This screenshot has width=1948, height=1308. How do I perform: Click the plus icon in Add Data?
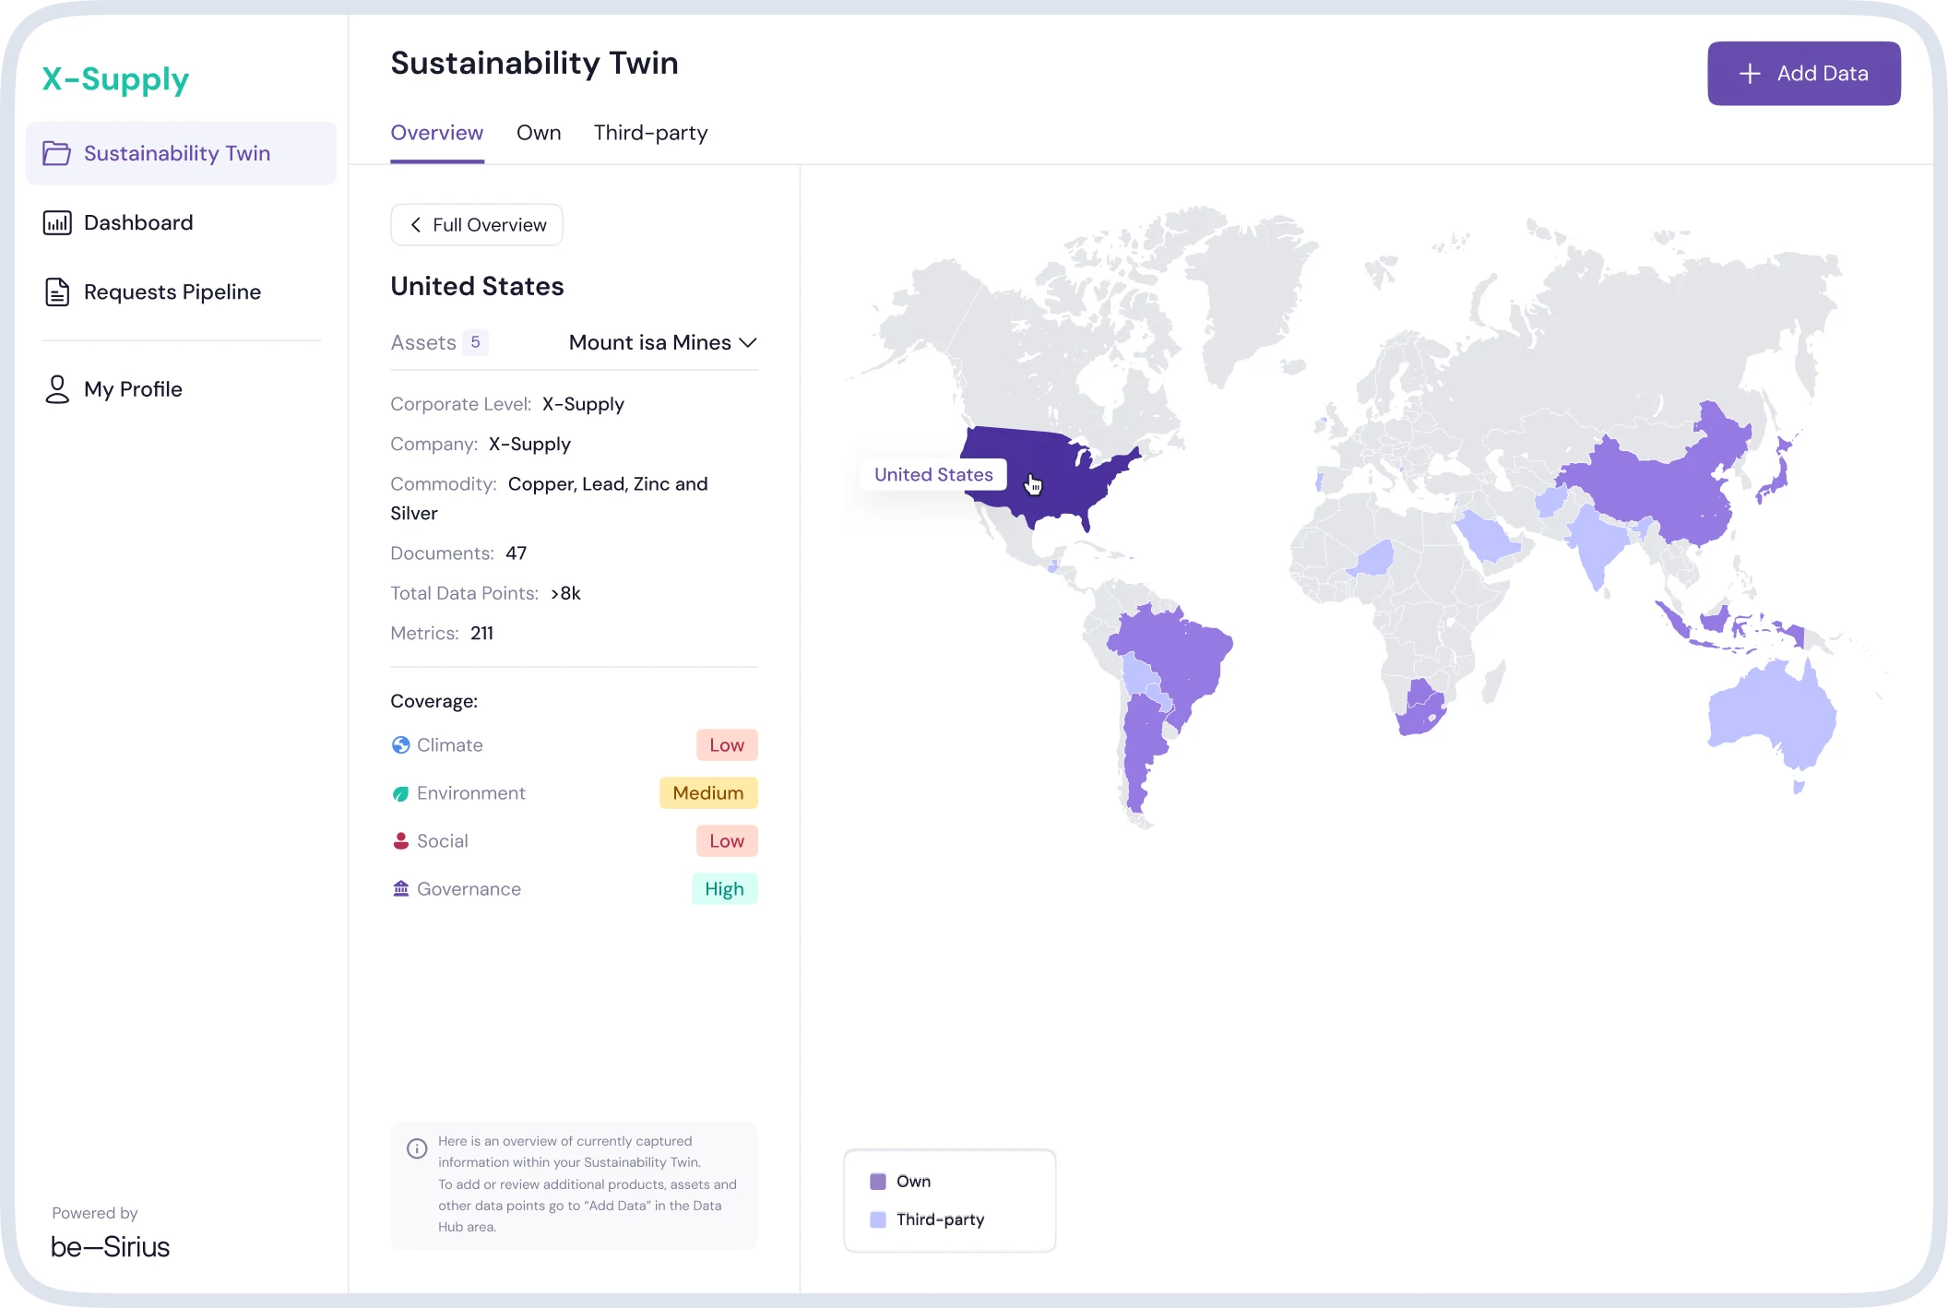coord(1750,74)
